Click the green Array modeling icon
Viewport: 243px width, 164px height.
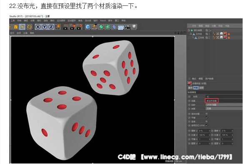(108, 27)
